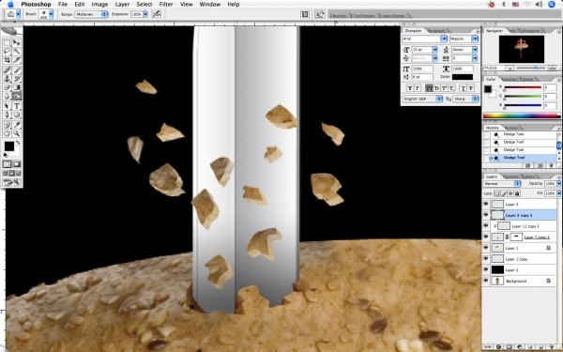This screenshot has width=563, height=352.
Task: Click the color spectrum ramp in Color panel
Action: [x=522, y=115]
